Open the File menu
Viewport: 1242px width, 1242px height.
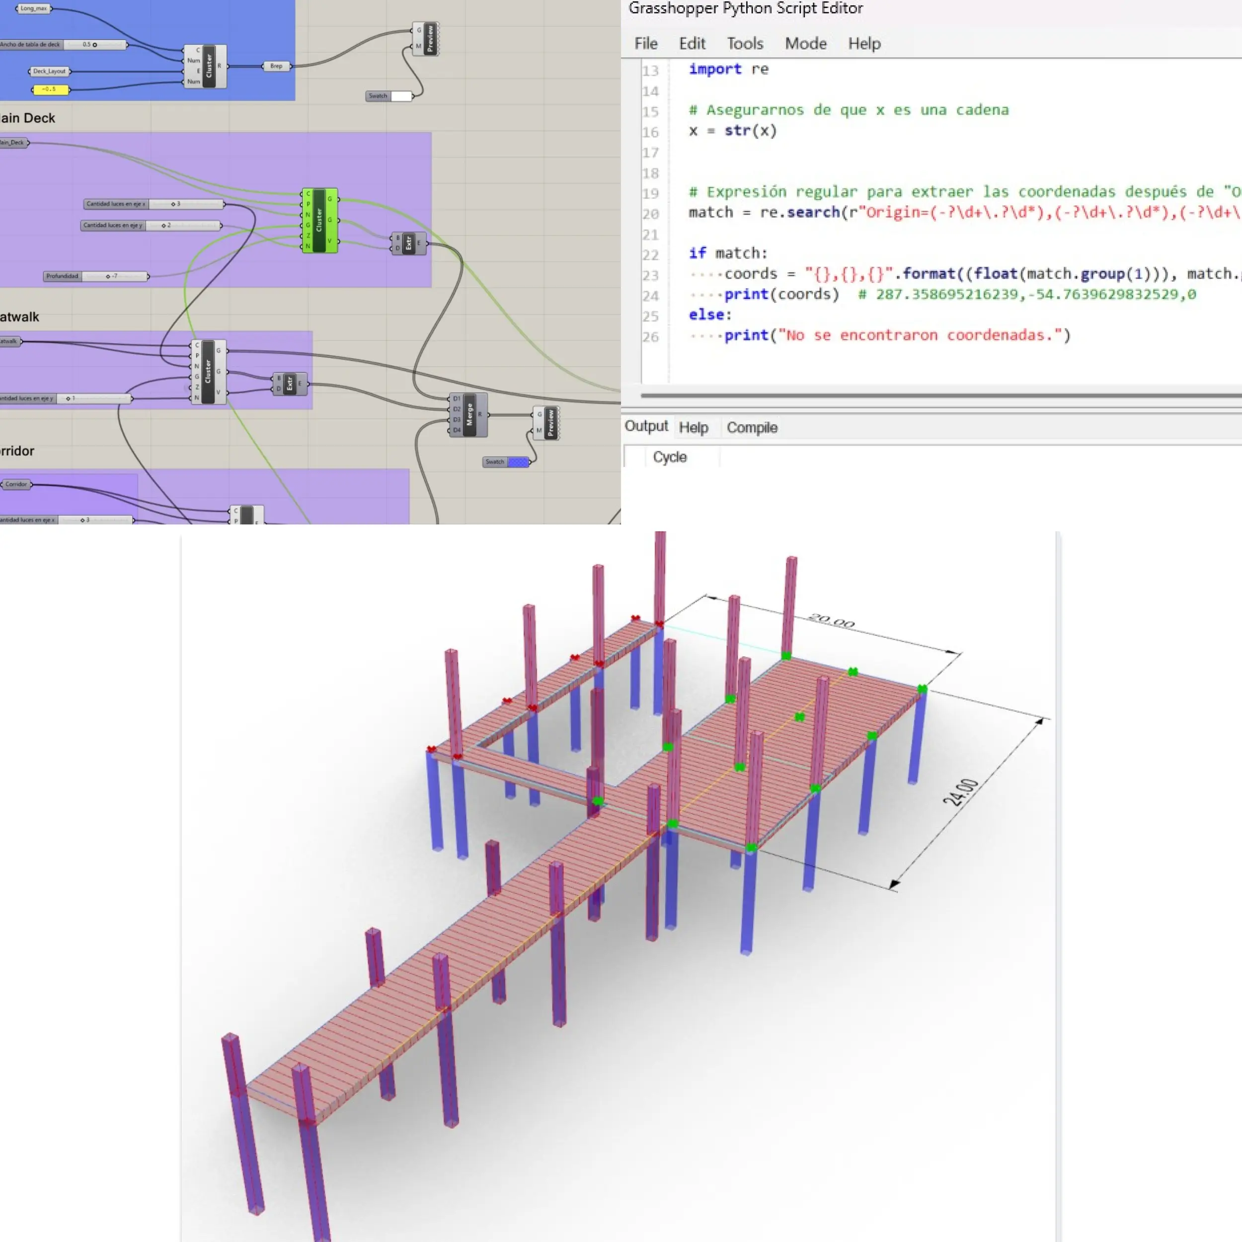tap(645, 44)
